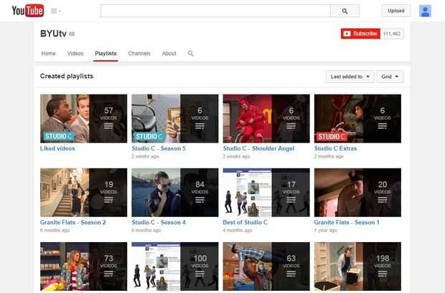Open the 'Last added to' sort dropdown

pyautogui.click(x=350, y=77)
